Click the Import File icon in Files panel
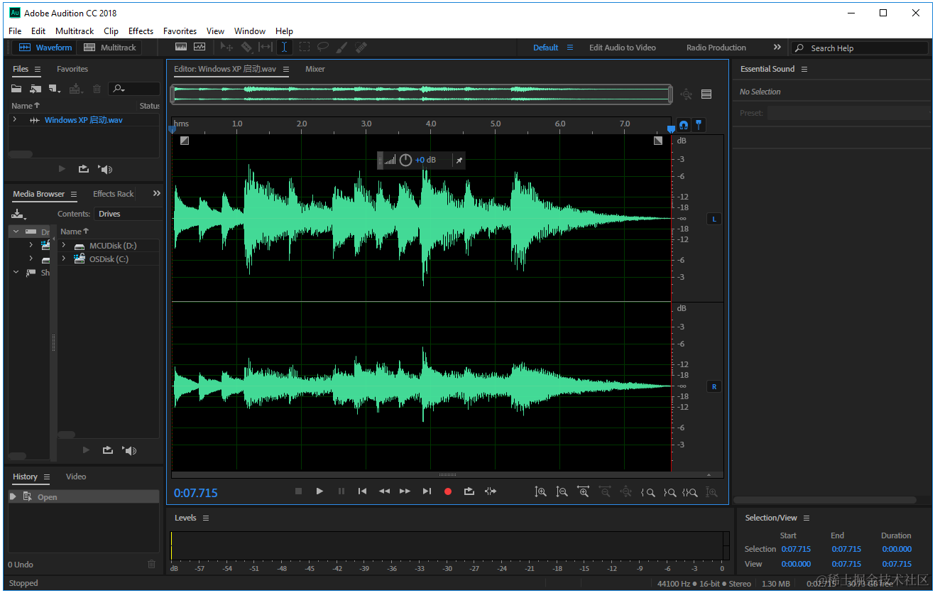The height and width of the screenshot is (593, 935). point(35,89)
